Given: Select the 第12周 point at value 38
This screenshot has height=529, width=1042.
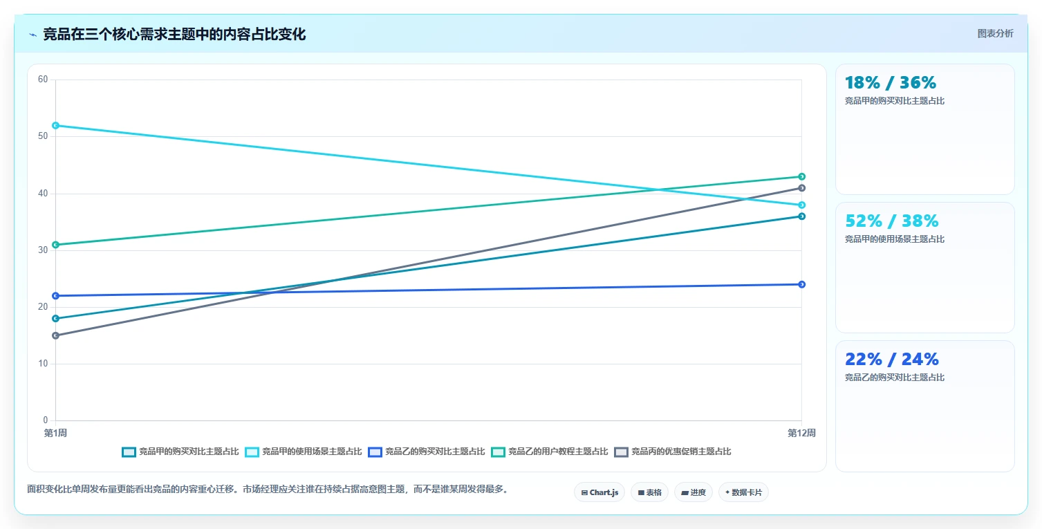Looking at the screenshot, I should 801,205.
